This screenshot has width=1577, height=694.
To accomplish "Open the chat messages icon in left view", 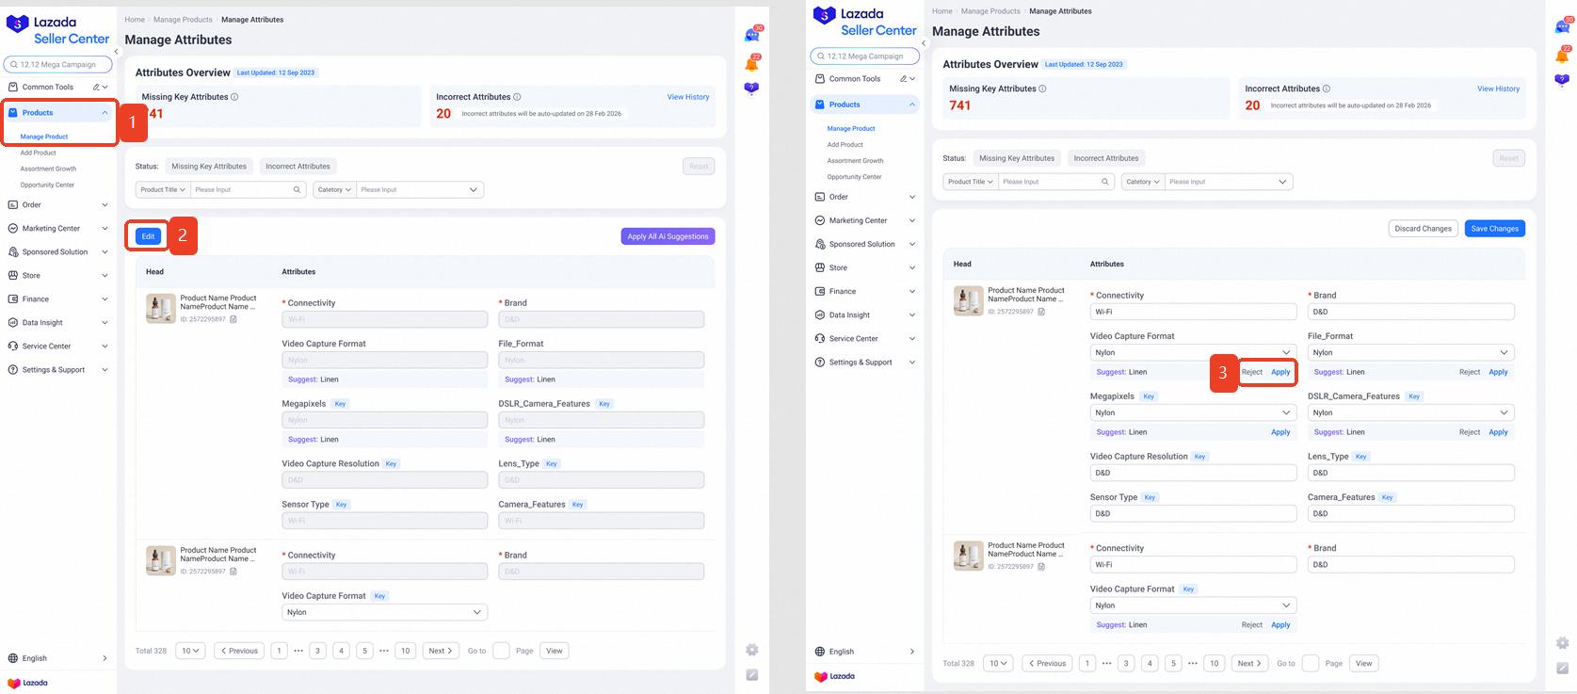I will 752,35.
